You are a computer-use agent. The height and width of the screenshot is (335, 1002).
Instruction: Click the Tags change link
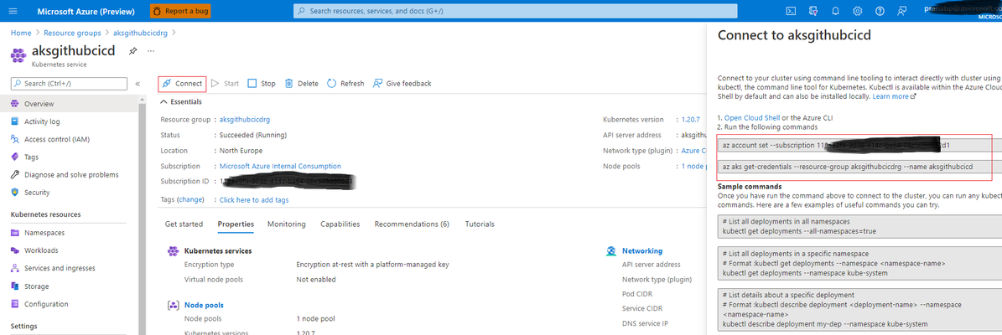point(190,199)
